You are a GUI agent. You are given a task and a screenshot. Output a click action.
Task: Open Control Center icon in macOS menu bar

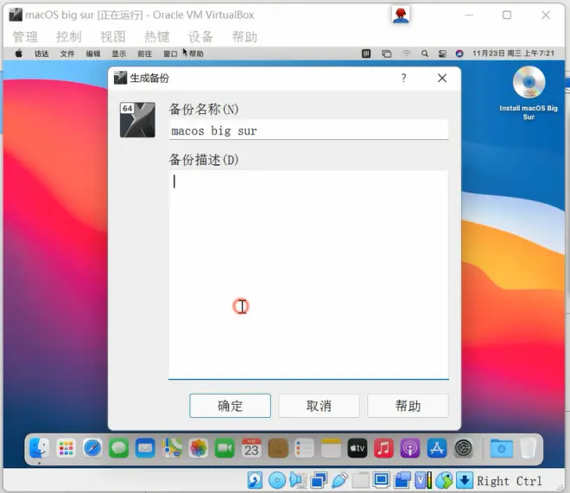[x=442, y=54]
